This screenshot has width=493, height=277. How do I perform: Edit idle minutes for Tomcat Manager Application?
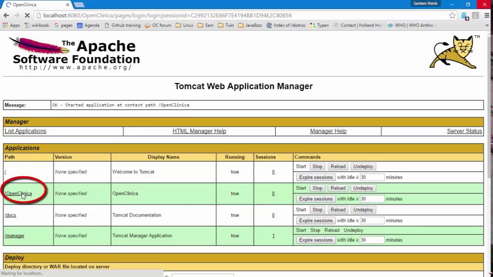click(372, 240)
